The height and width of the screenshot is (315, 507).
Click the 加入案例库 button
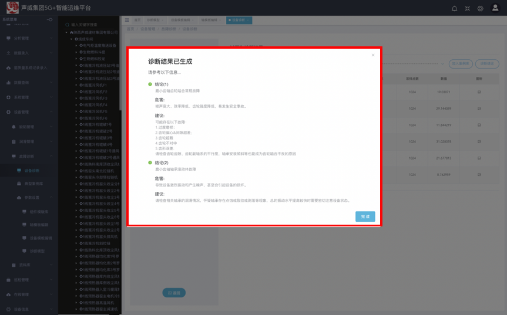(x=459, y=63)
